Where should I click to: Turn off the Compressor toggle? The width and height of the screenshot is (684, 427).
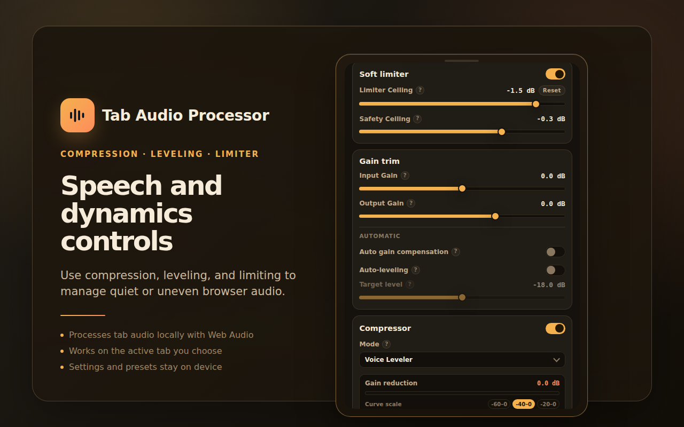pos(555,328)
